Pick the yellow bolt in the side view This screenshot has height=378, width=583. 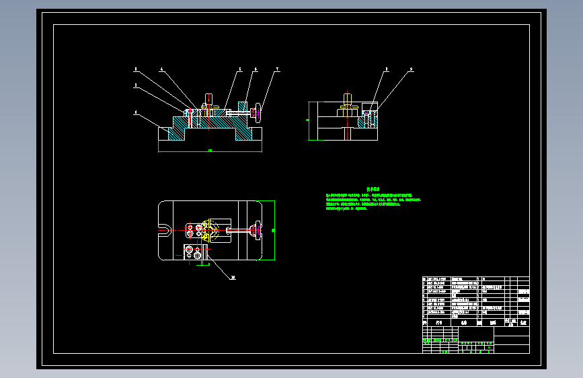tap(348, 101)
